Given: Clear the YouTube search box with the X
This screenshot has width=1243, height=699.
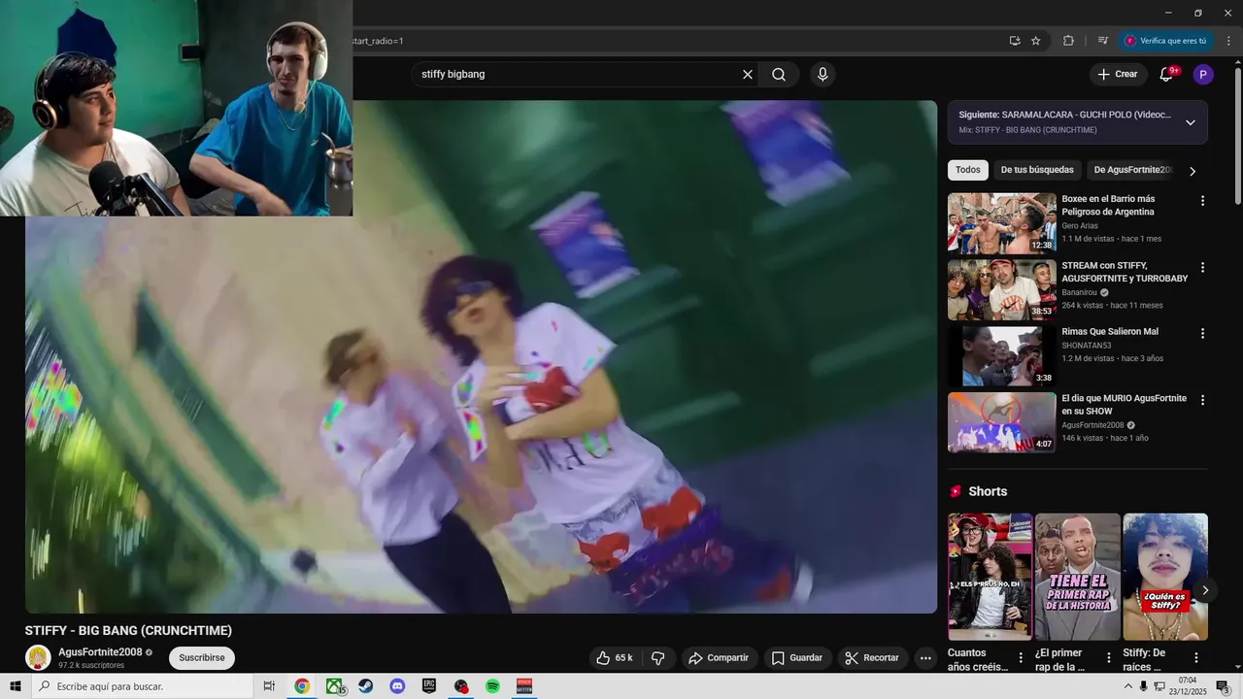Looking at the screenshot, I should tap(748, 75).
